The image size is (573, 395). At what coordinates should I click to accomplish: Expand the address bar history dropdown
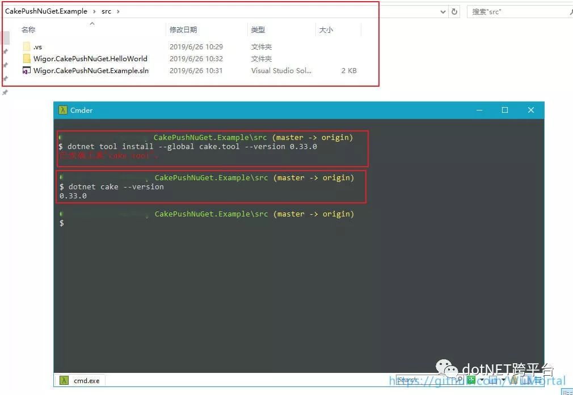click(443, 12)
